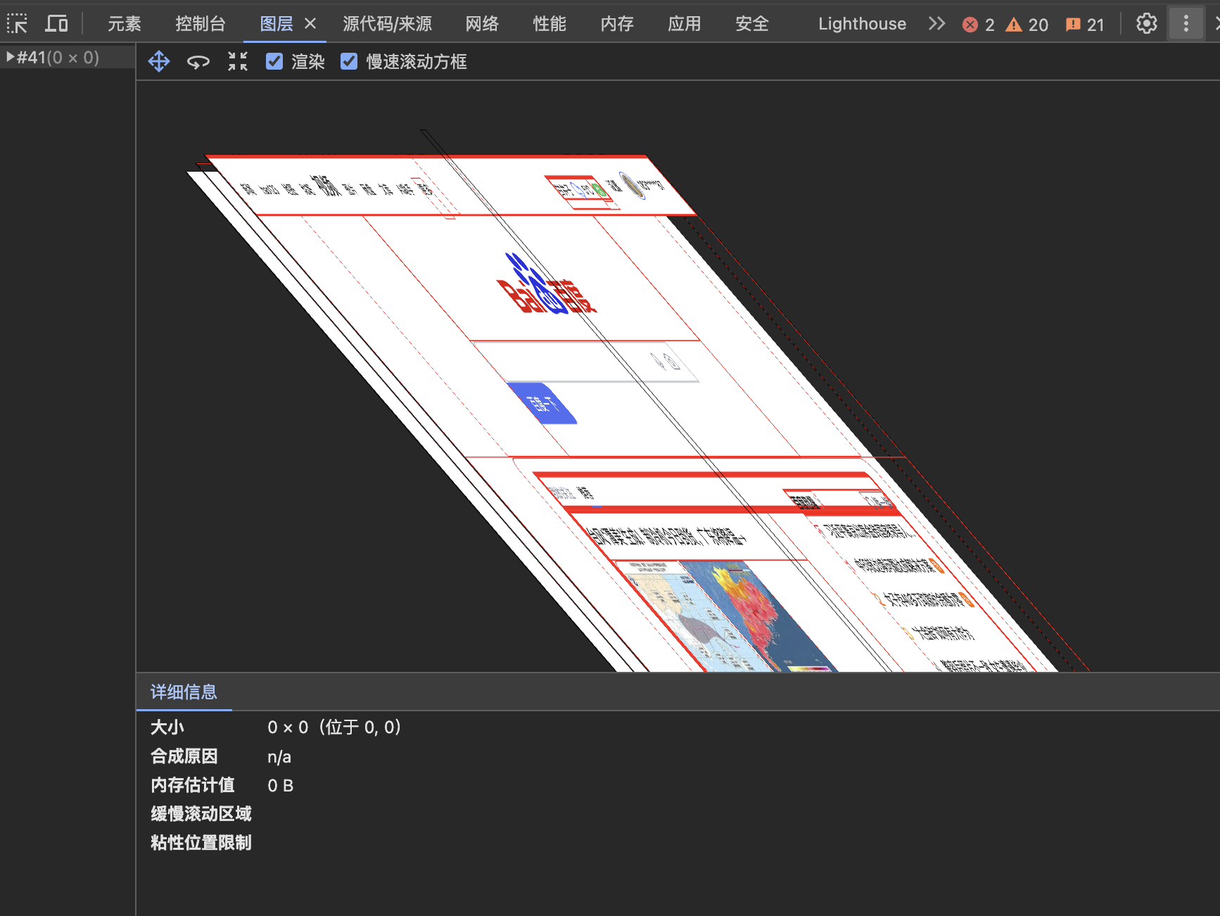Click the 内存估计值 label
This screenshot has width=1220, height=916.
pos(193,784)
